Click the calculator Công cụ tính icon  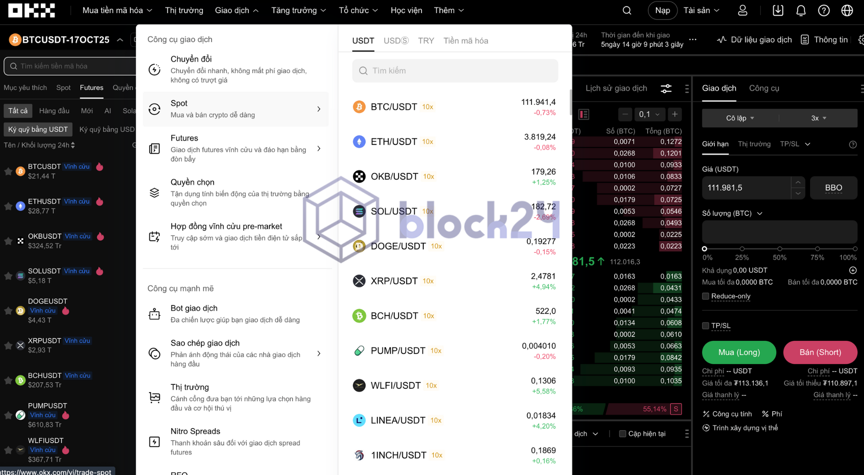click(706, 414)
